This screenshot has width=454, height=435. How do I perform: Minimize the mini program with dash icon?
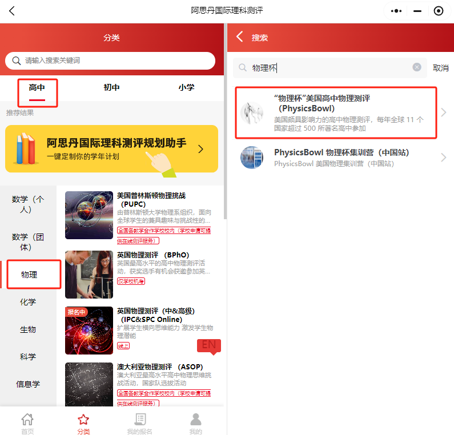pos(417,11)
